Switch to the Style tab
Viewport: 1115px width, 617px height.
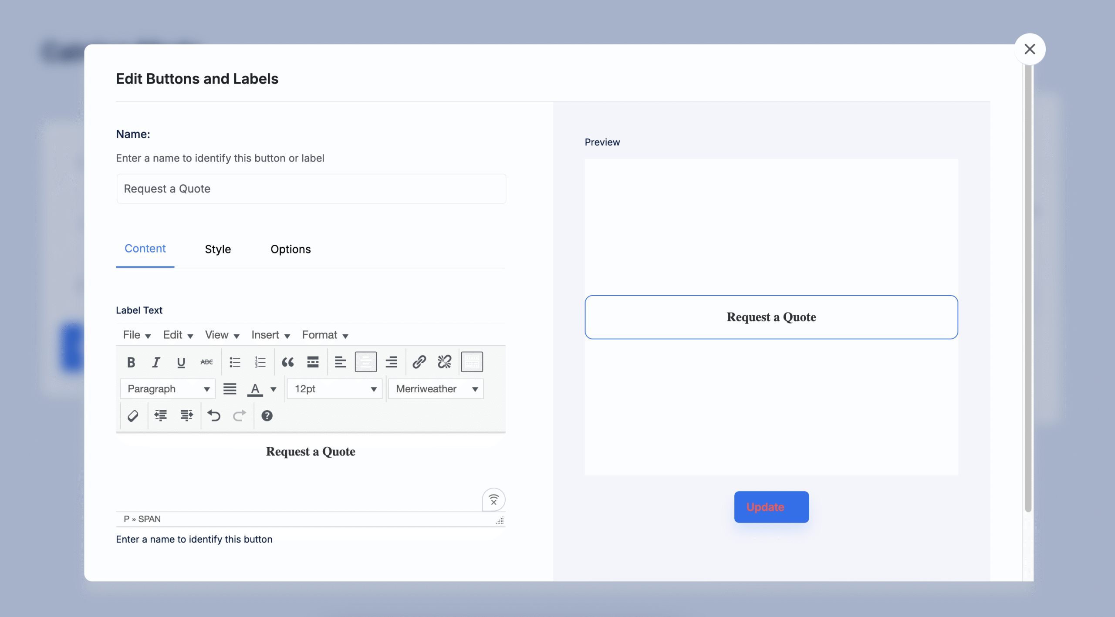click(218, 249)
